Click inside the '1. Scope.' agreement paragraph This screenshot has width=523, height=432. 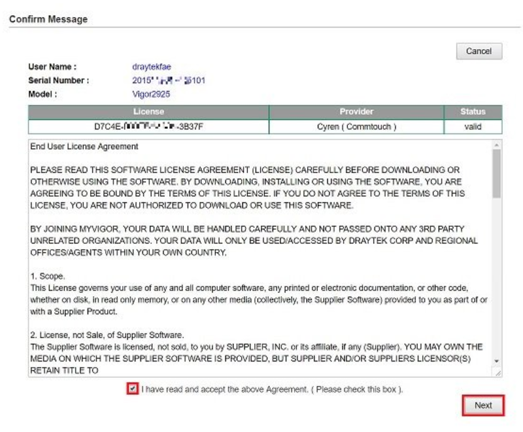tap(252, 294)
